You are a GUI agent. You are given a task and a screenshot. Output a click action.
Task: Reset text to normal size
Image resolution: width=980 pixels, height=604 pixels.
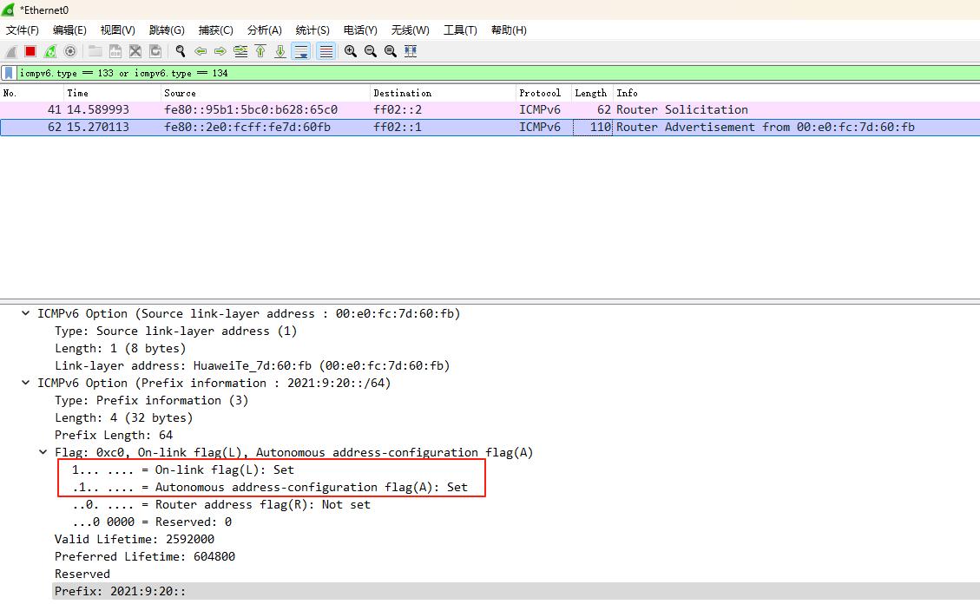click(391, 51)
